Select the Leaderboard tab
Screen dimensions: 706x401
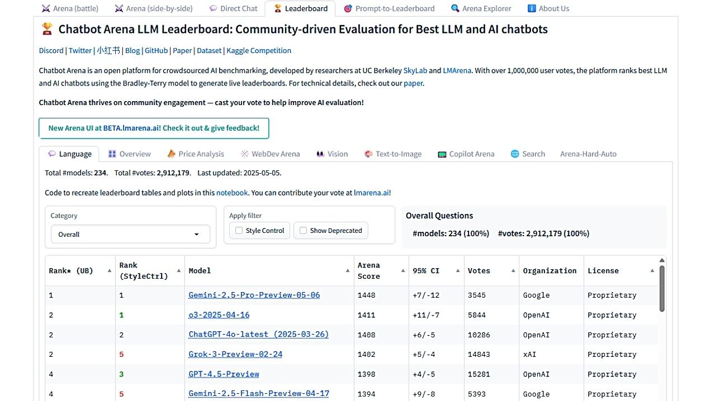pos(300,8)
